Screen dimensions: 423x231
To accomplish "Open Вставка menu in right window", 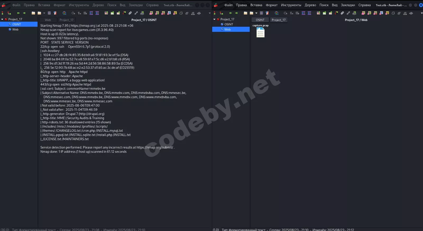I will coord(256,5).
